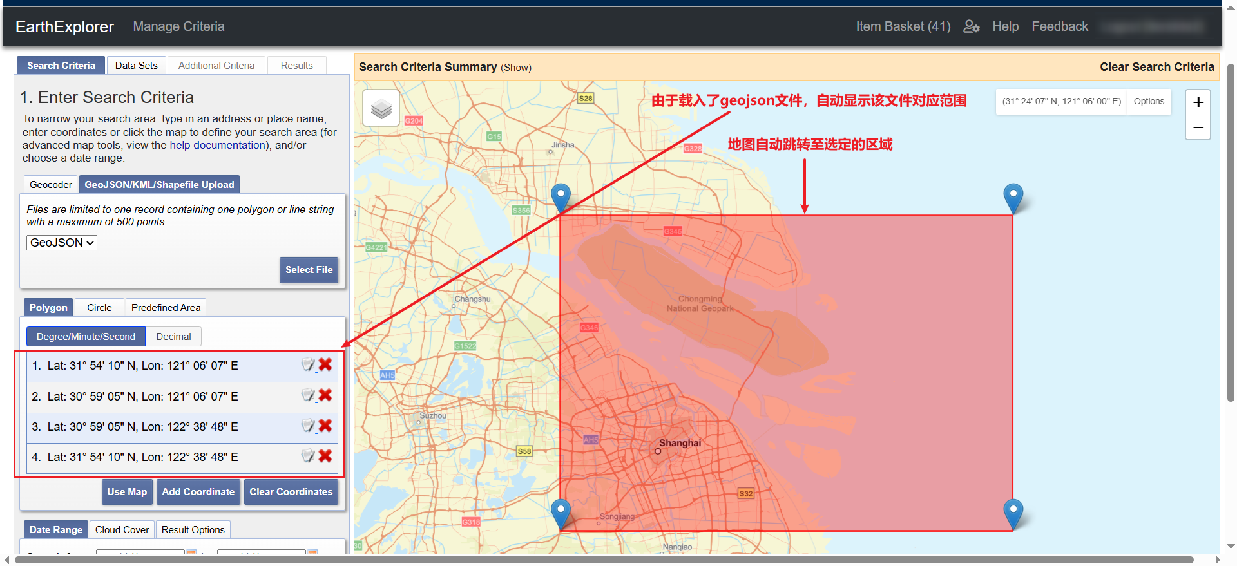
Task: Zoom in on the map
Action: (x=1198, y=102)
